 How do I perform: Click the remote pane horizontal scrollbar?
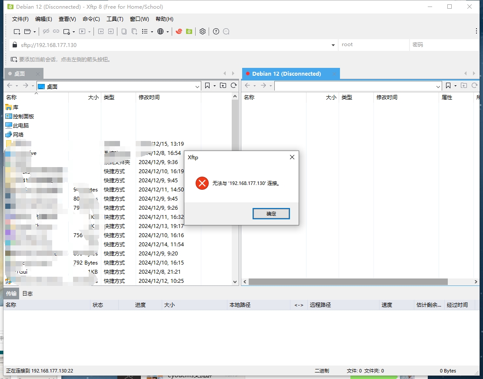(348, 282)
